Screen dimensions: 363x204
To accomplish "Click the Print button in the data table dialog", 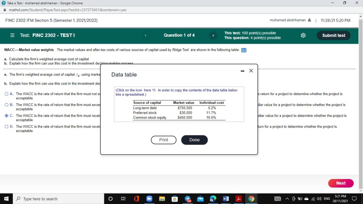I will point(164,140).
